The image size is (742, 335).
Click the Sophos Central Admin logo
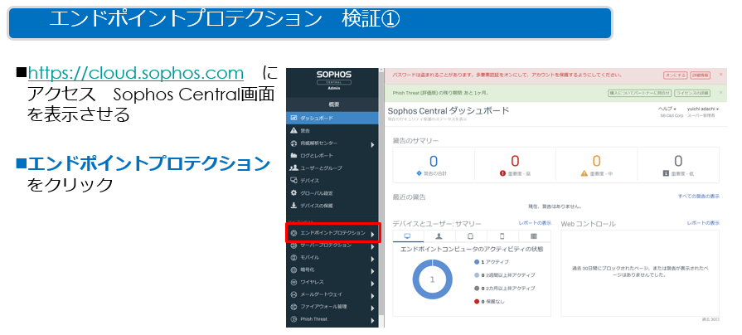pyautogui.click(x=333, y=81)
